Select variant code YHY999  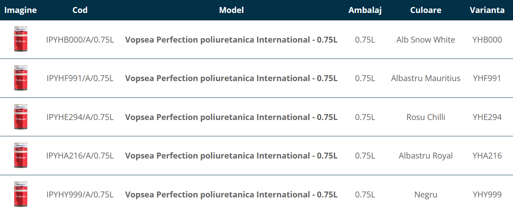pyautogui.click(x=487, y=194)
